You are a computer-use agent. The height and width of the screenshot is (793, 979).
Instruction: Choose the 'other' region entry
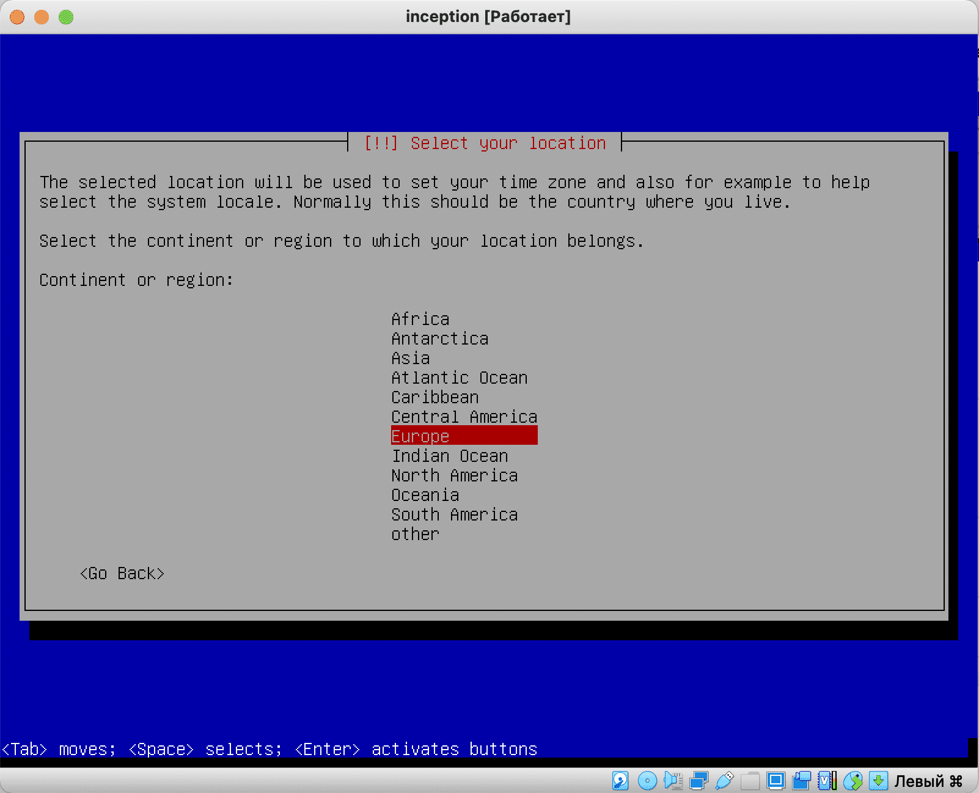pos(415,534)
